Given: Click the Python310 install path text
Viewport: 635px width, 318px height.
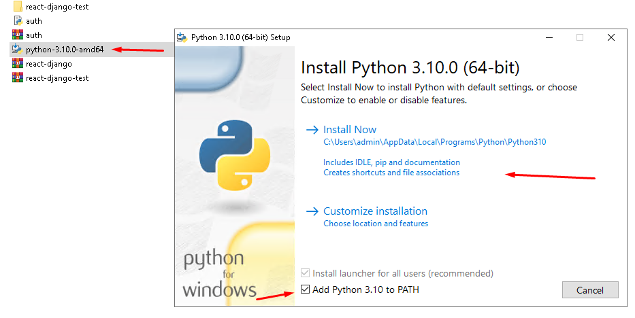Looking at the screenshot, I should point(434,142).
